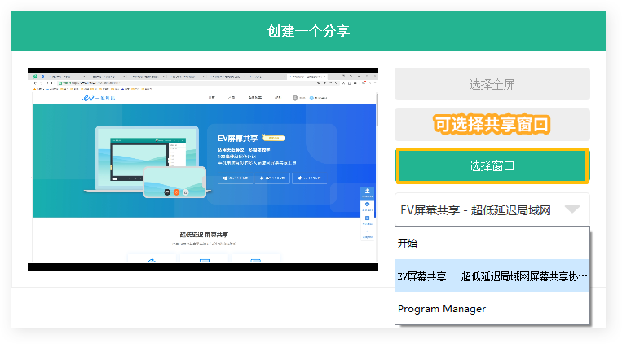Click the 可选择共享窗口 orange label

[x=492, y=124]
